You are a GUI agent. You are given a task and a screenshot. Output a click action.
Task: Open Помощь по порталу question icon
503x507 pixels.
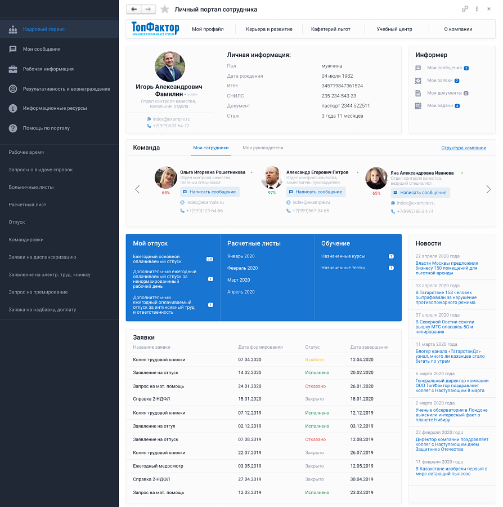46,128
